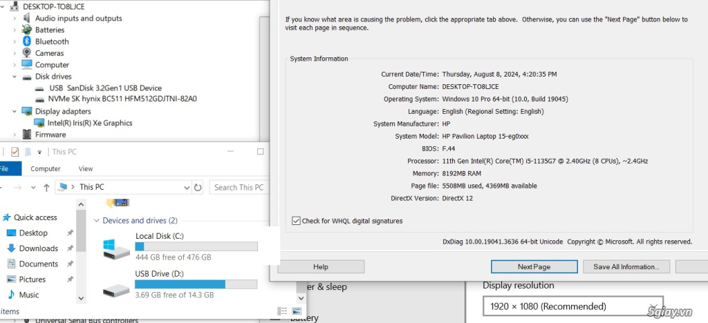Click the Properties quick access toolbar icon
The width and height of the screenshot is (708, 323).
click(15, 152)
